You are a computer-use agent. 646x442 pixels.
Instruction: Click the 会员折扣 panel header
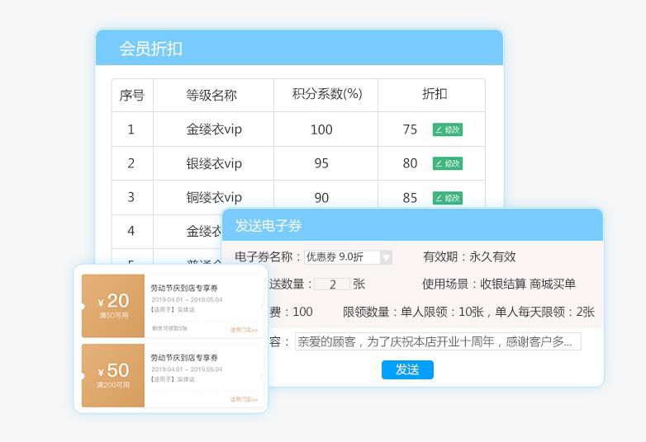299,49
